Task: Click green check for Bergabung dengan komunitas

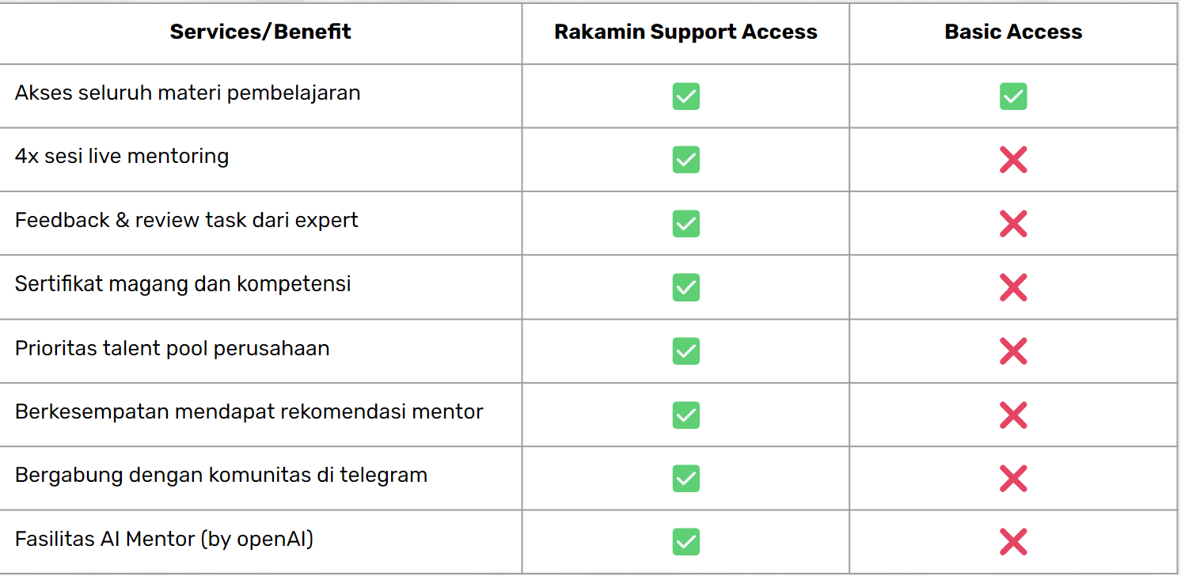Action: 685,478
